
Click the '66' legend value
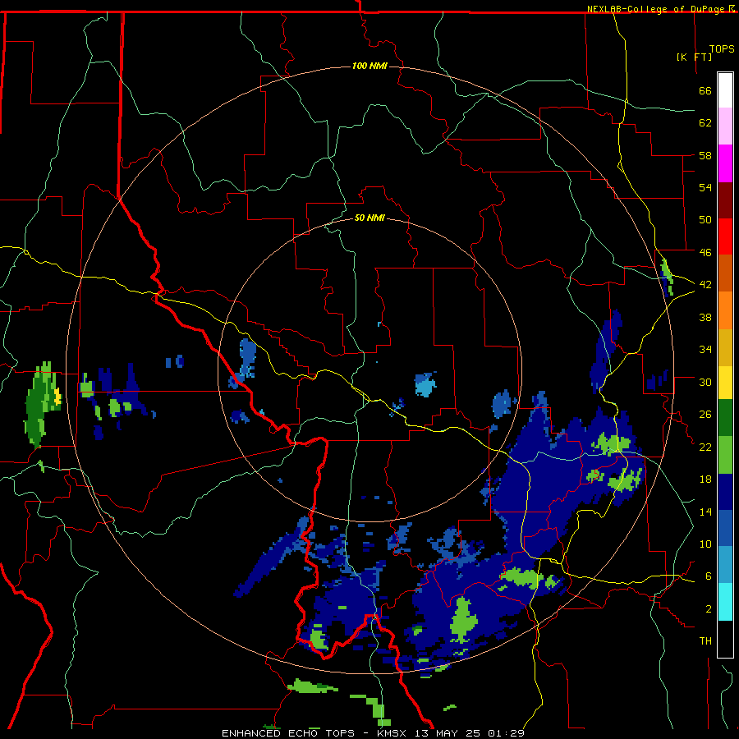coord(705,90)
